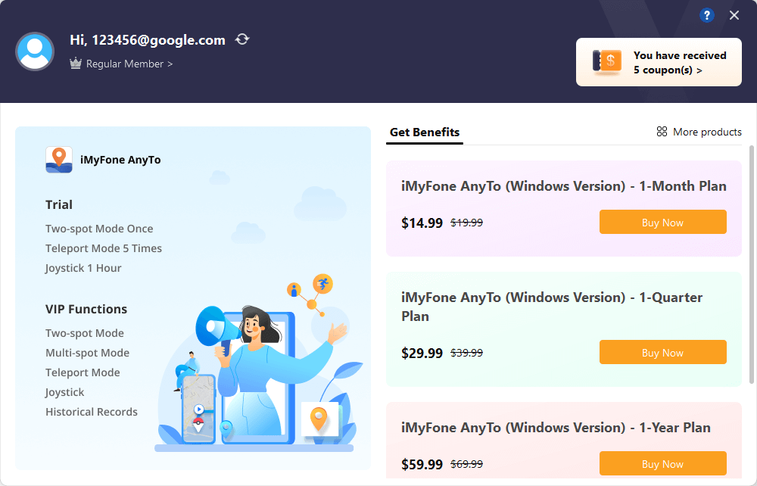Click the $59.99 price
Viewport: 757px width, 486px height.
[x=422, y=464]
